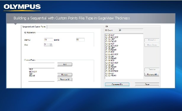Click the Generate IDs button

(117, 85)
